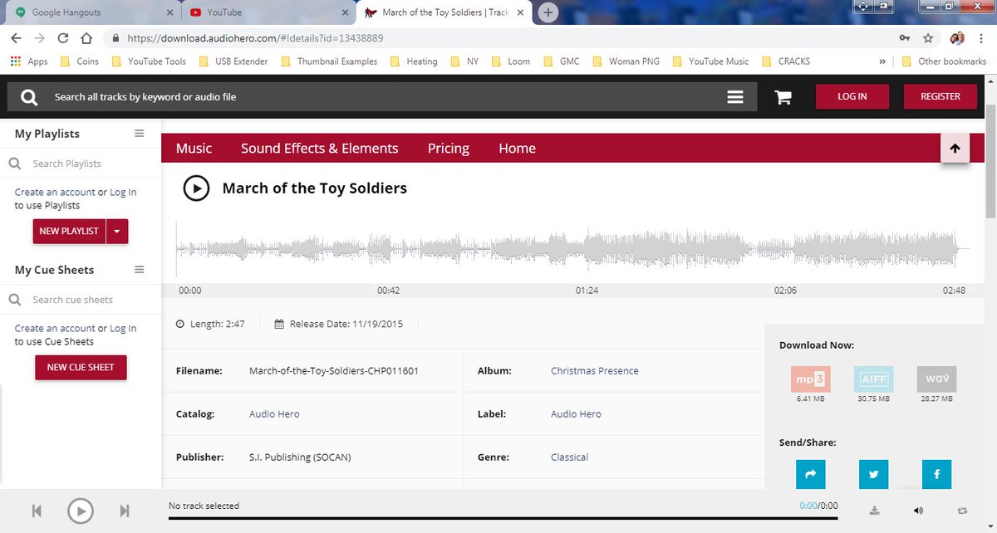Open the hamburger menu beside the search bar
Screen dimensions: 997x533
click(x=735, y=97)
